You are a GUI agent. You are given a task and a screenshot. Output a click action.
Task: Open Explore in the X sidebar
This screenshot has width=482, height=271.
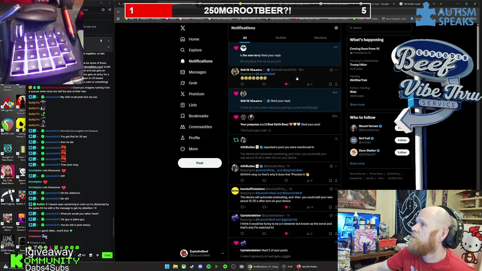click(x=191, y=50)
